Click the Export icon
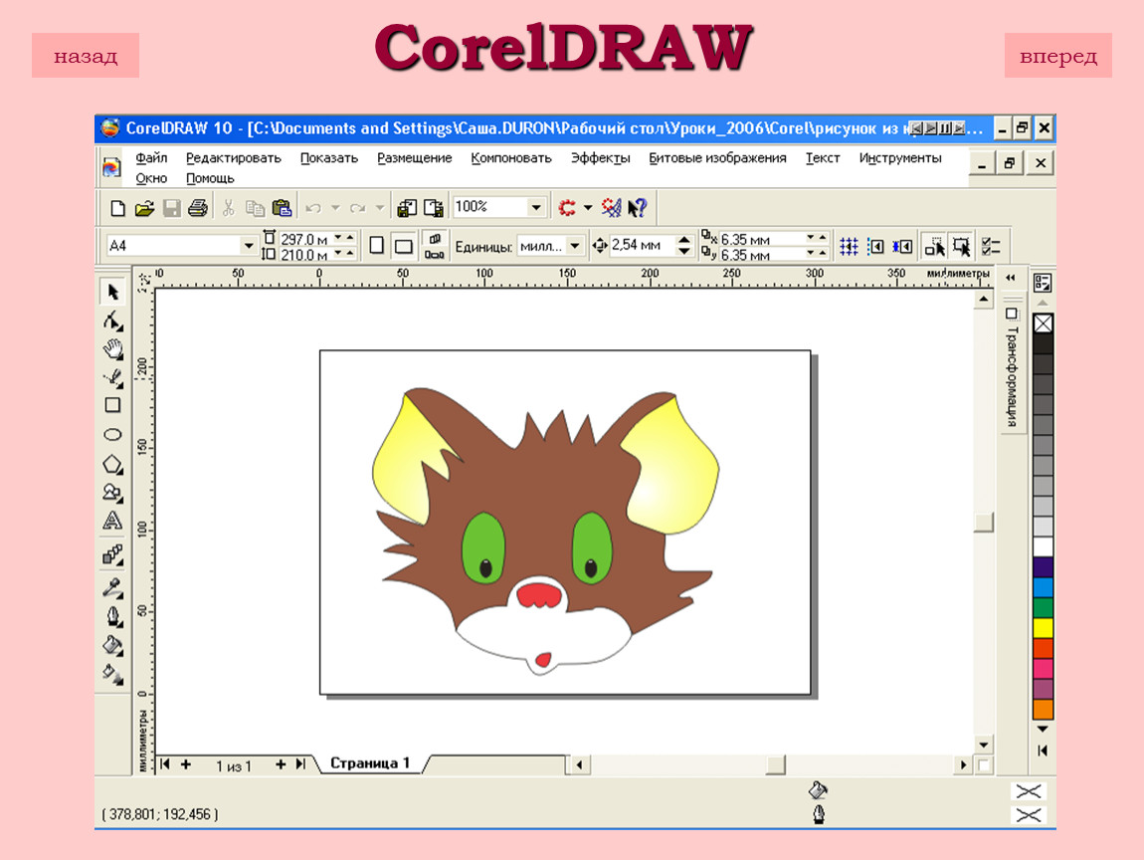Image resolution: width=1144 pixels, height=860 pixels. point(434,208)
